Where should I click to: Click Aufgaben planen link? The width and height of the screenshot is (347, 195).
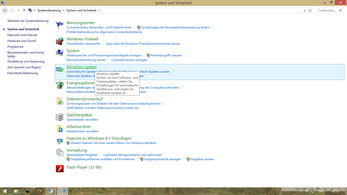tap(202, 159)
